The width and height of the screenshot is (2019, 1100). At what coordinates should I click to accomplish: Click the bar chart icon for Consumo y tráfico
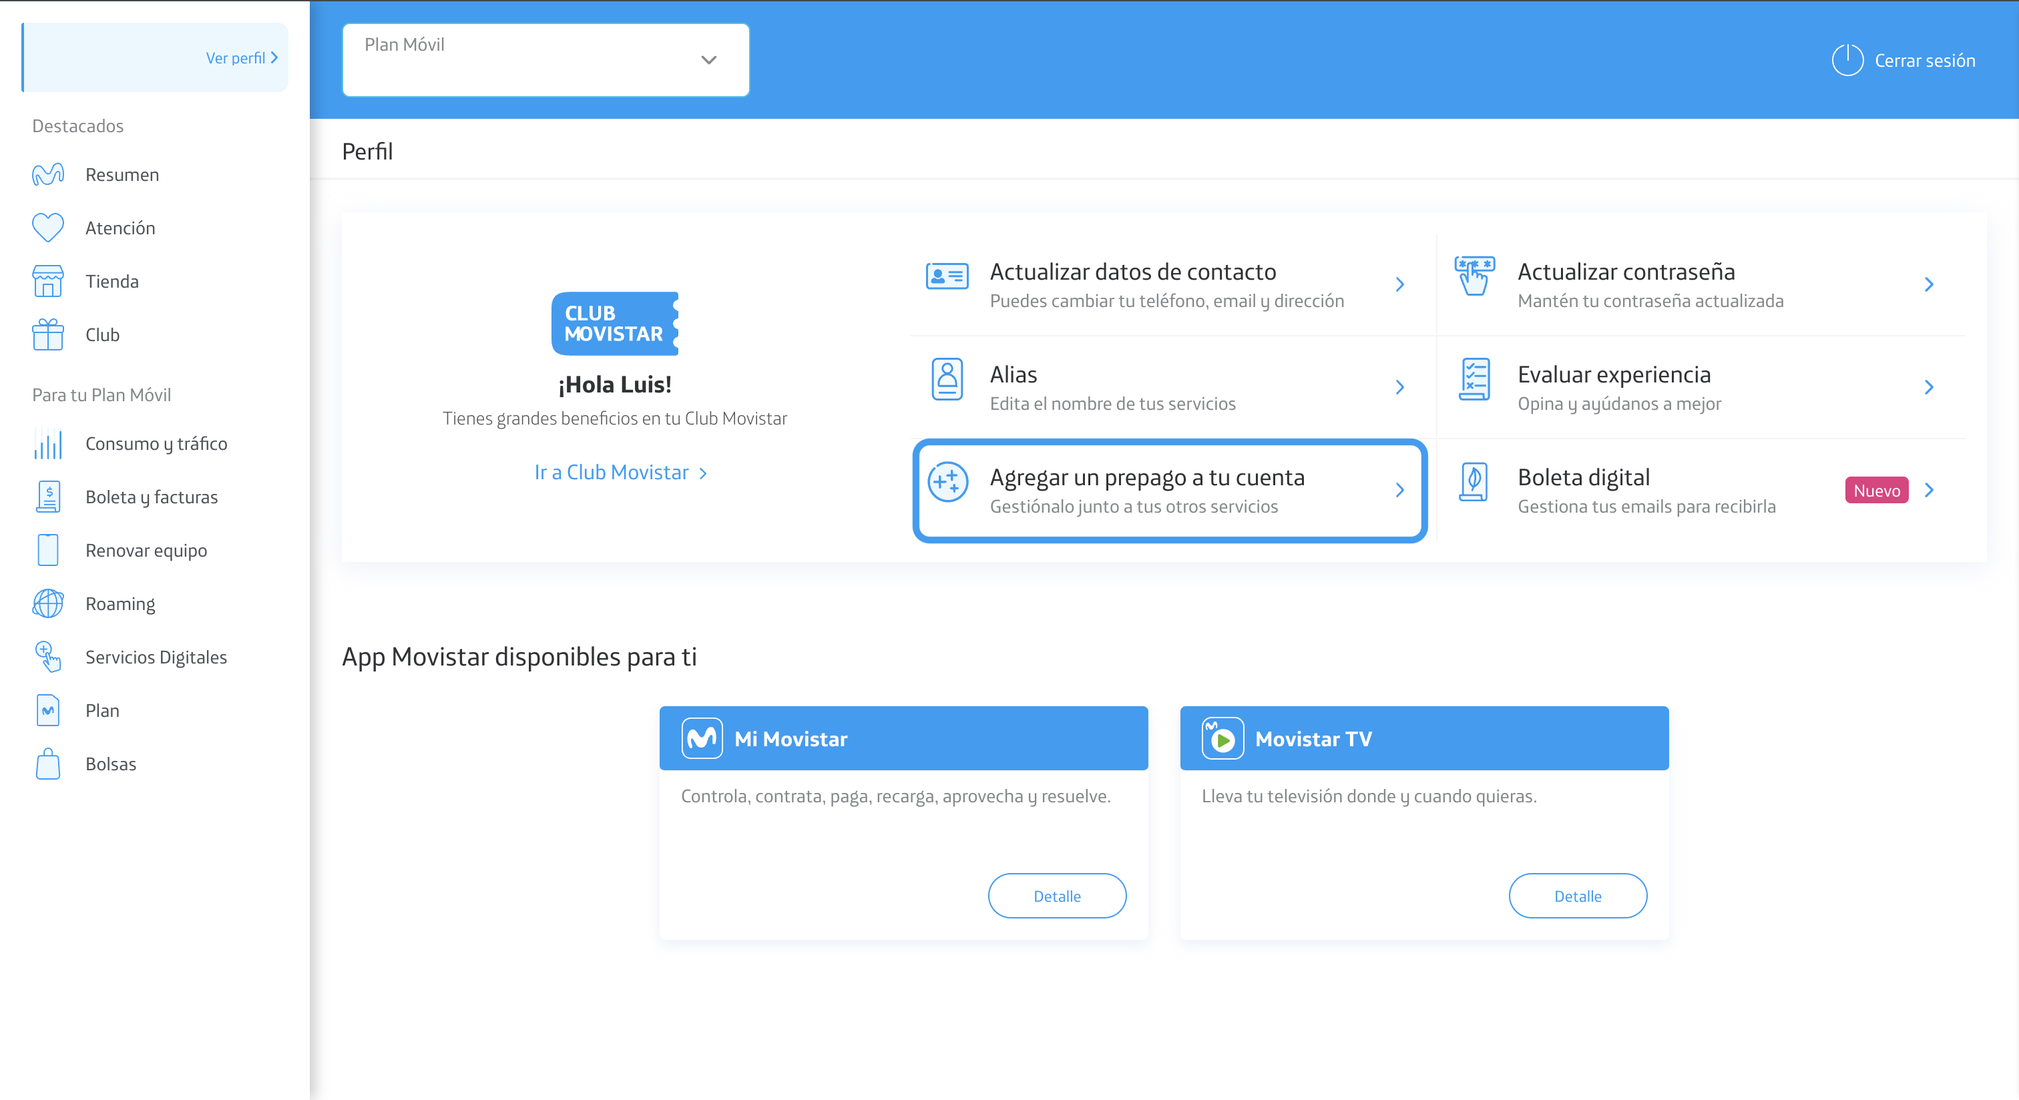(48, 443)
